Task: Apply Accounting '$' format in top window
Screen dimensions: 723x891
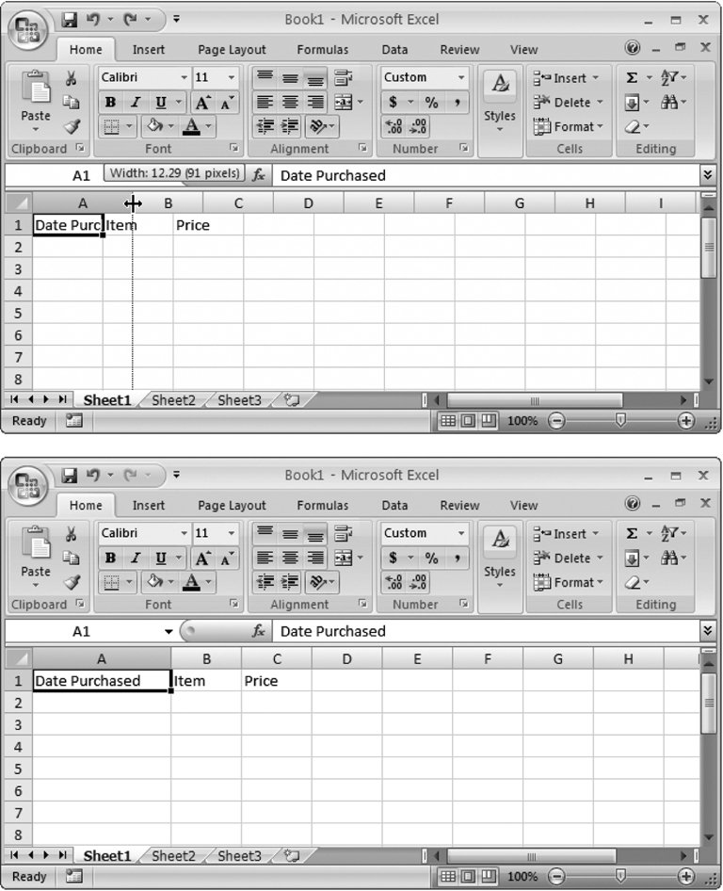Action: pos(393,103)
